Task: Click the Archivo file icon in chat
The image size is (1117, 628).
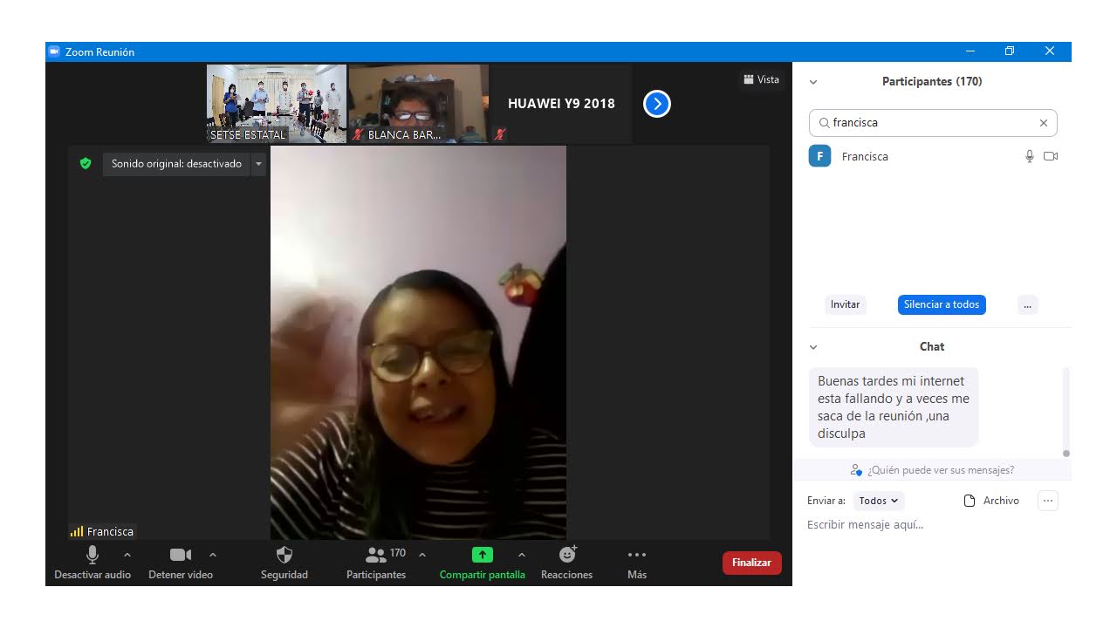Action: pos(969,501)
